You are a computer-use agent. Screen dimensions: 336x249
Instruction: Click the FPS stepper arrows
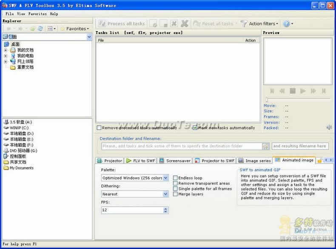(x=165, y=210)
